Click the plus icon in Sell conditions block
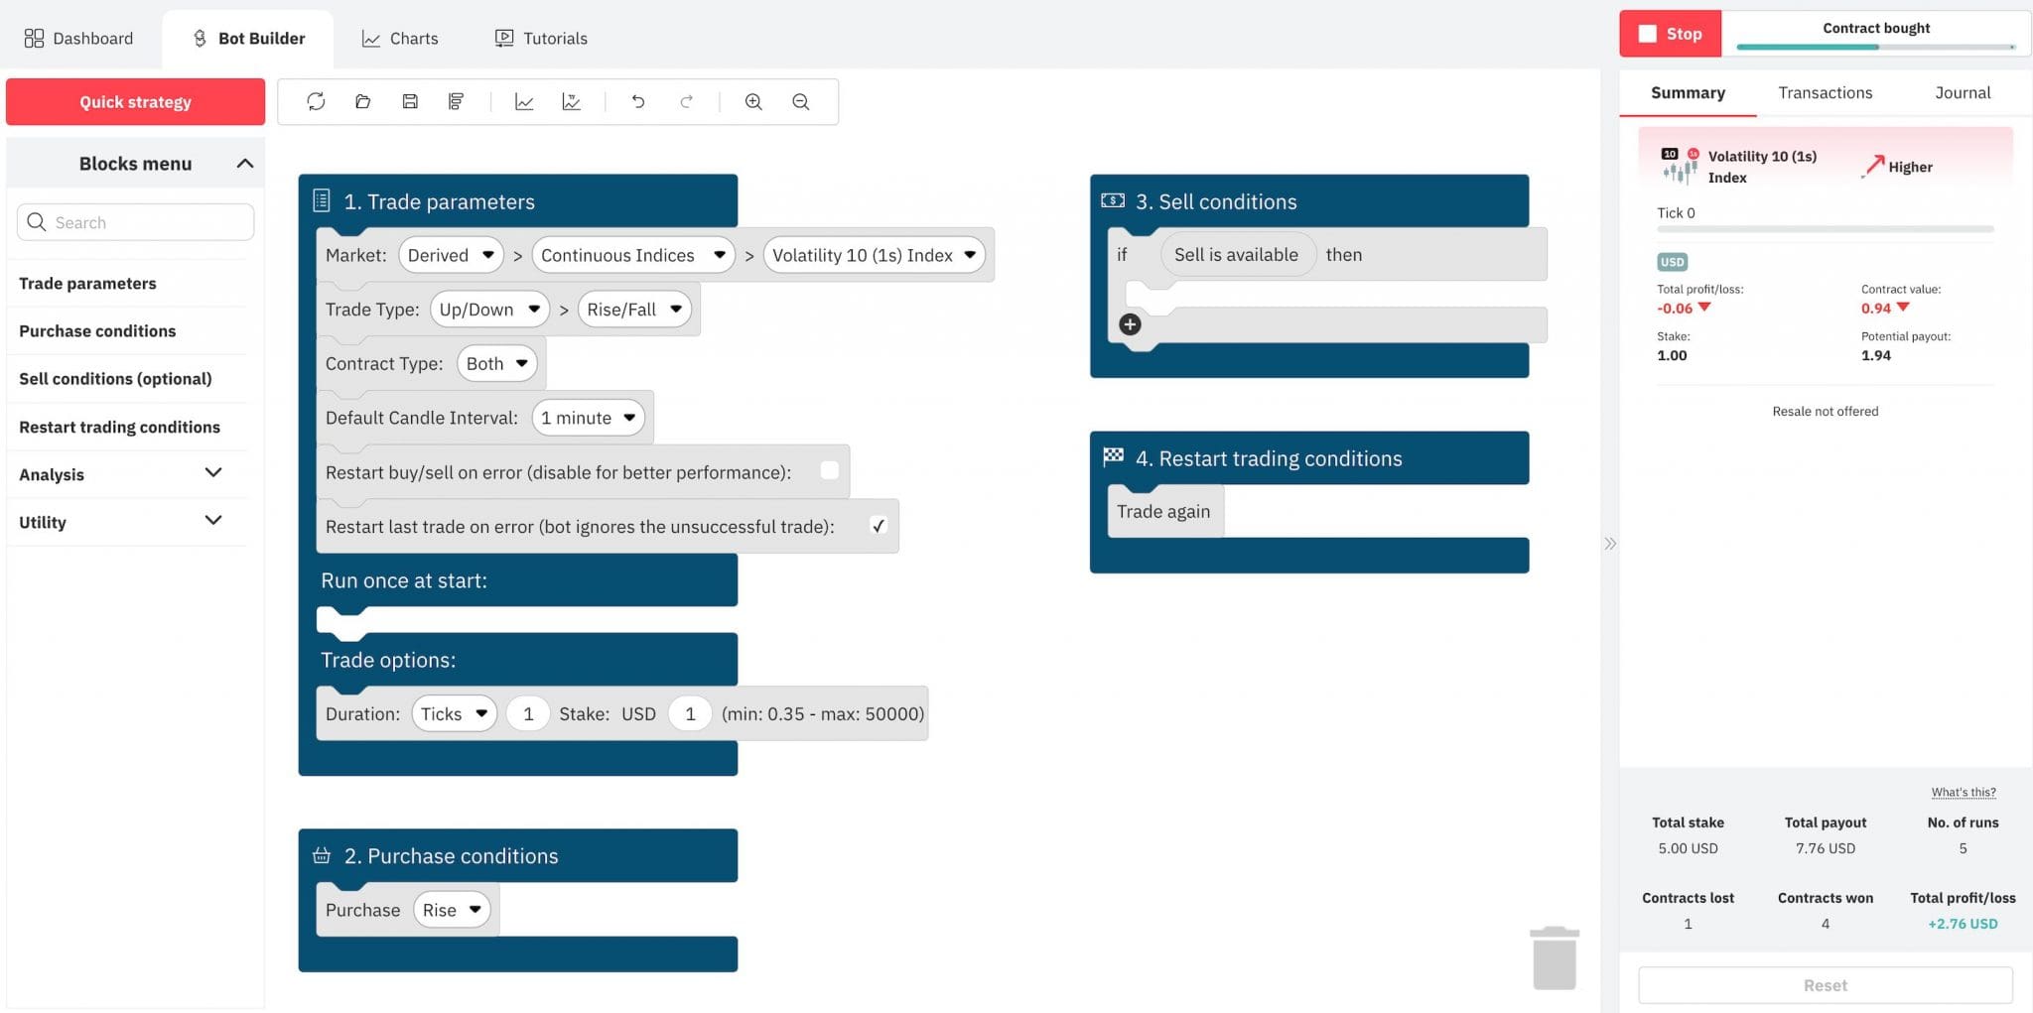The width and height of the screenshot is (2033, 1013). pos(1130,324)
